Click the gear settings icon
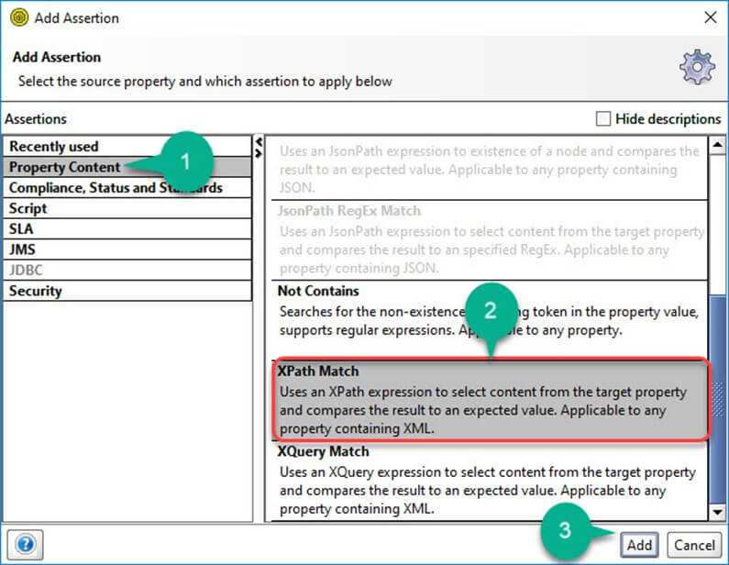This screenshot has height=565, width=729. (x=696, y=68)
